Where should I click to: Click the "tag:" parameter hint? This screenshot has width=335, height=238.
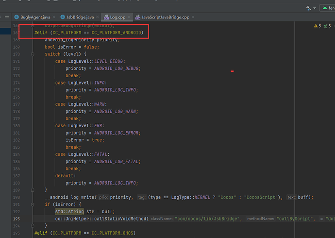[x=142, y=197]
